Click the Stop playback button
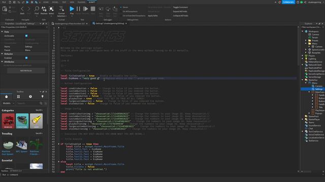This screenshot has width=325, height=182. (x=93, y=9)
